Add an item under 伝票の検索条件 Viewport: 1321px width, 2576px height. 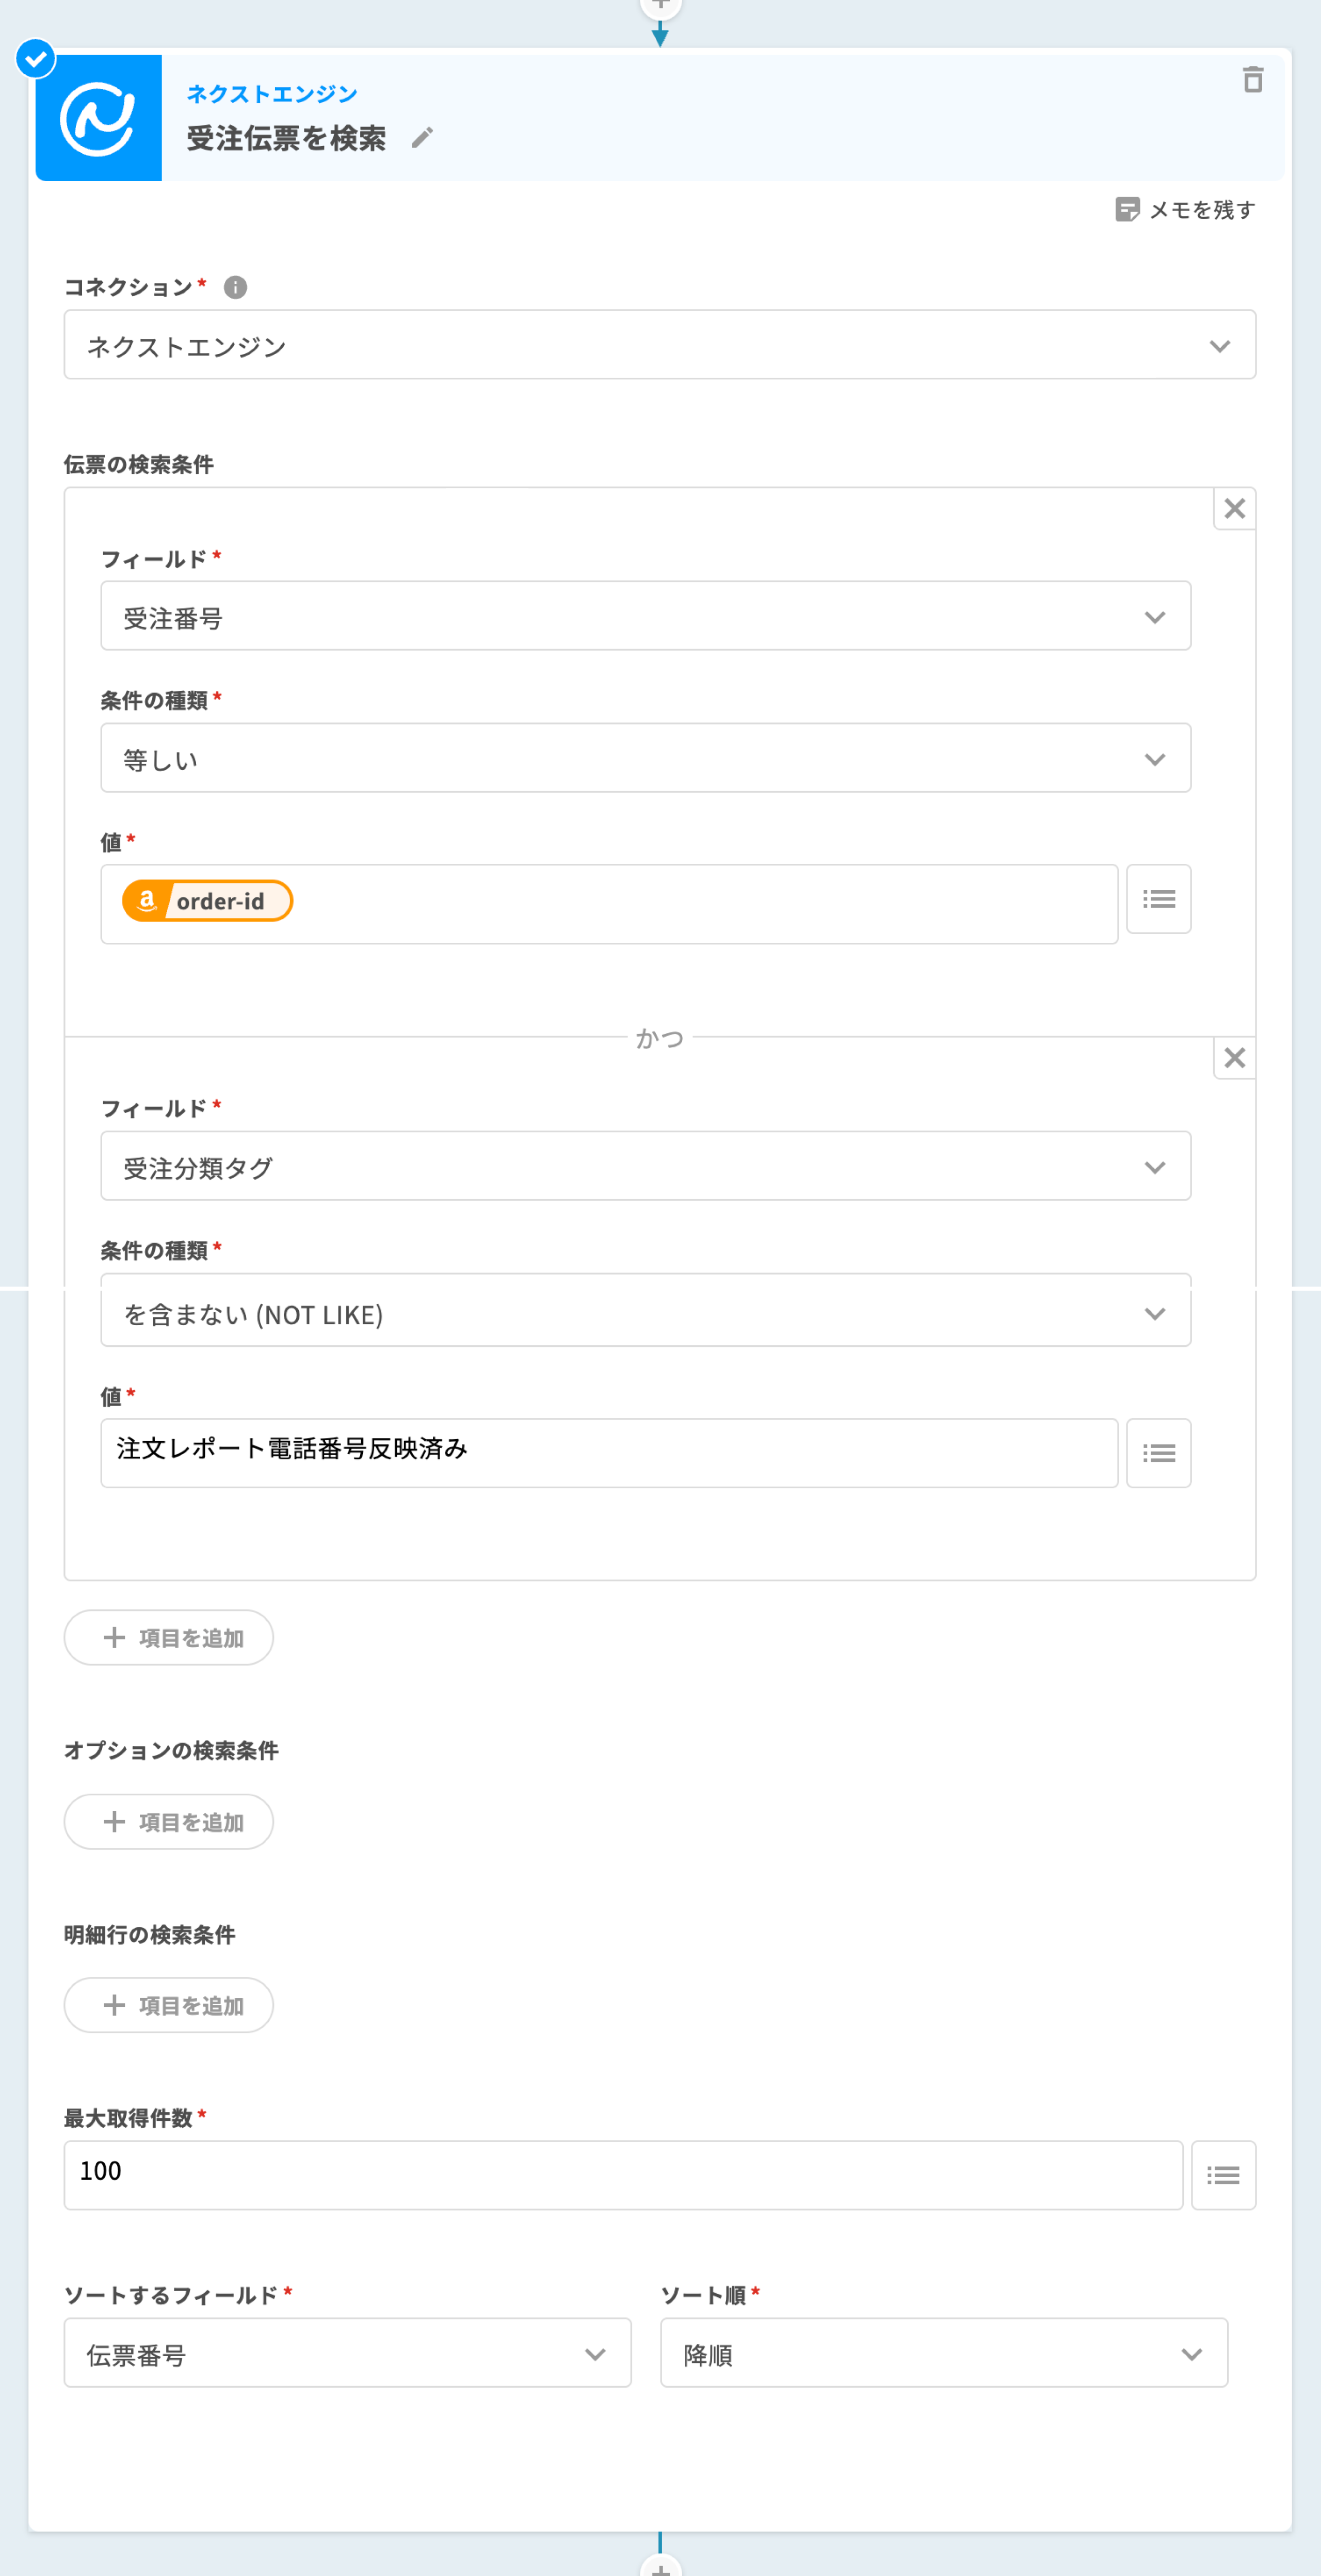click(x=169, y=1637)
